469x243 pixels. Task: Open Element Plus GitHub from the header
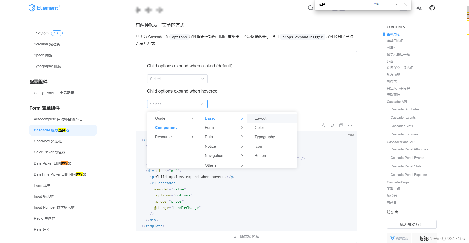432,8
